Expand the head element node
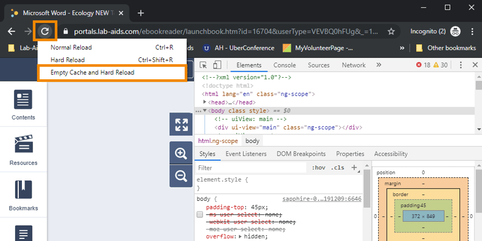The width and height of the screenshot is (482, 241). tap(205, 102)
